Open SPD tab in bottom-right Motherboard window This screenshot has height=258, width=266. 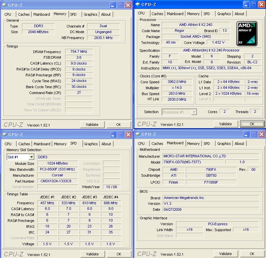207,144
